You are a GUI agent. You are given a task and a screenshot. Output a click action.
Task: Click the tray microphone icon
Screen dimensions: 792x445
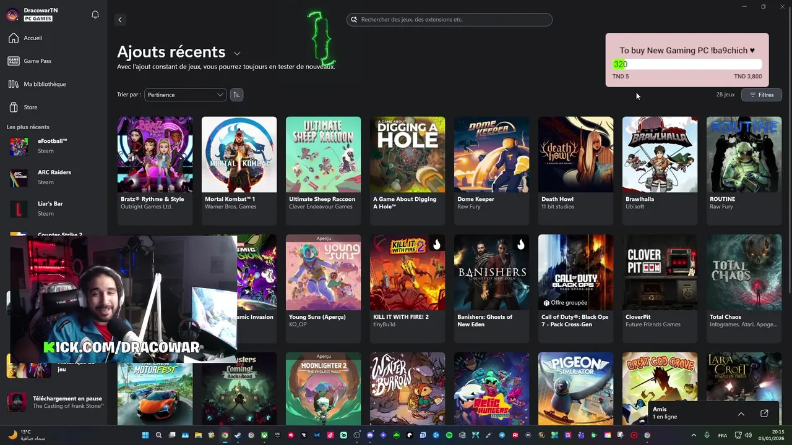(707, 435)
